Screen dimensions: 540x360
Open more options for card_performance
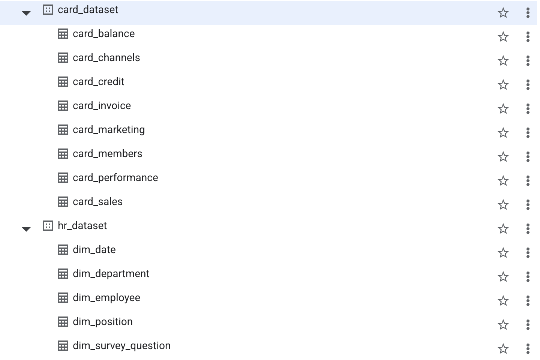click(528, 181)
